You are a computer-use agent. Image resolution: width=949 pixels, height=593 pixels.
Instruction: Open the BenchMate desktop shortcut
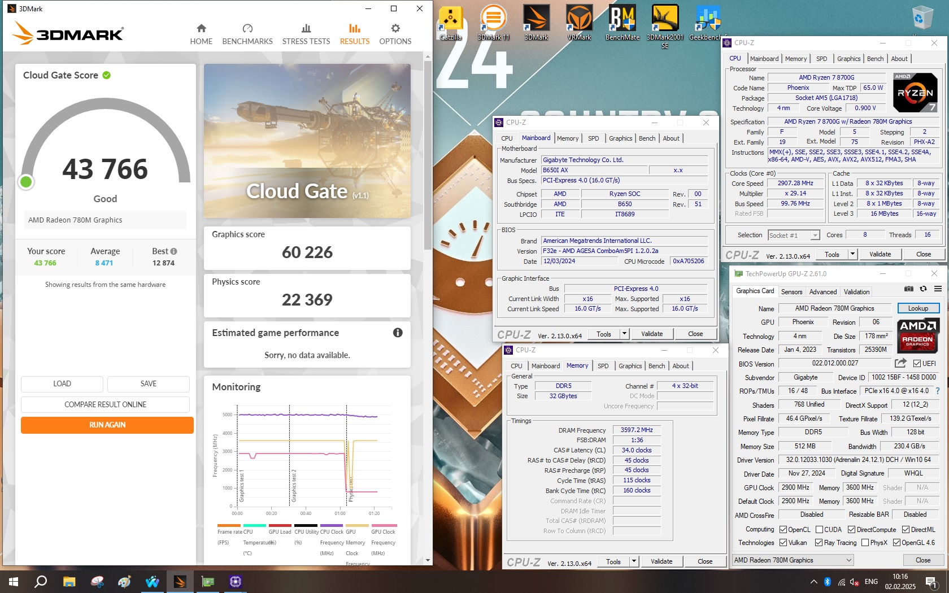tap(622, 23)
